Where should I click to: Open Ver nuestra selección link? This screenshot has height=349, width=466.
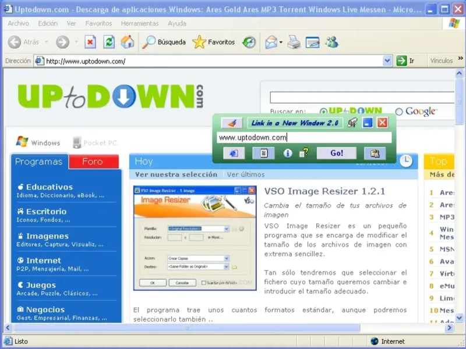[x=176, y=174]
